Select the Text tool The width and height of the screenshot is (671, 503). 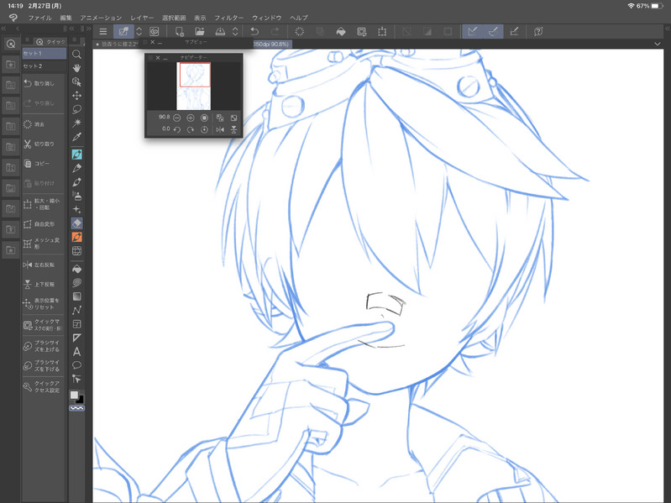76,352
